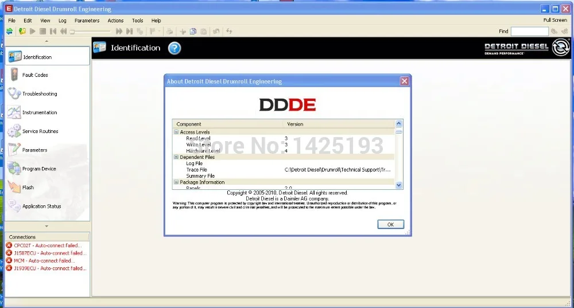Open the Tools menu
The image size is (574, 308).
pyautogui.click(x=137, y=21)
